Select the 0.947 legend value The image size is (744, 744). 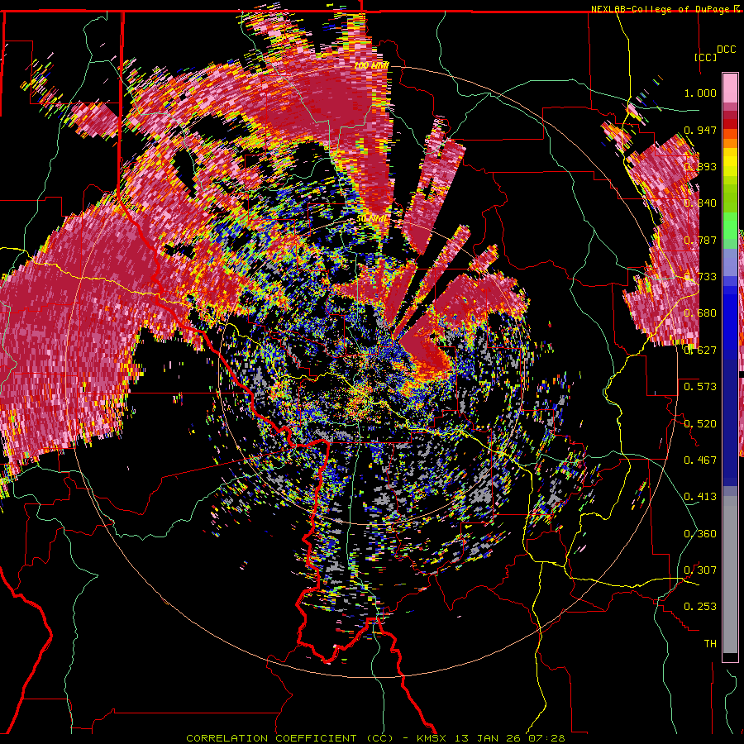[x=700, y=130]
